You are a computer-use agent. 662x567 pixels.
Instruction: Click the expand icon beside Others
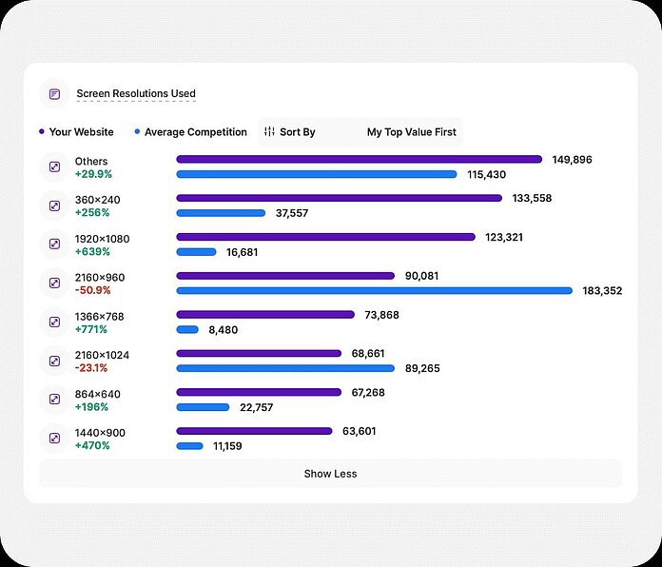pos(55,167)
